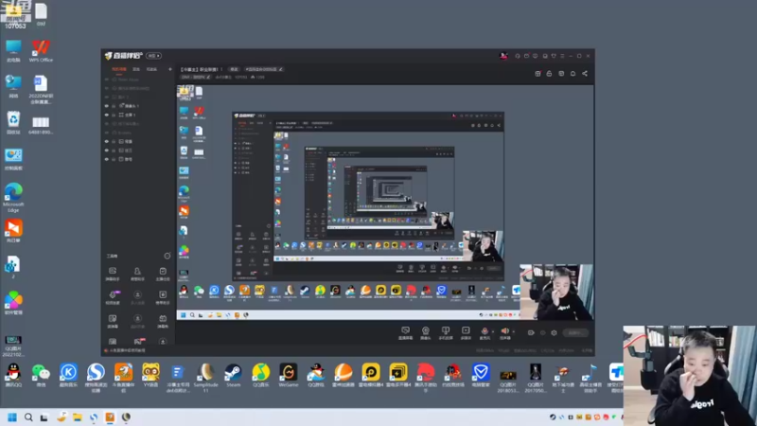Image resolution: width=757 pixels, height=426 pixels.
Task: Switch to the third scene tab
Action: (x=151, y=69)
